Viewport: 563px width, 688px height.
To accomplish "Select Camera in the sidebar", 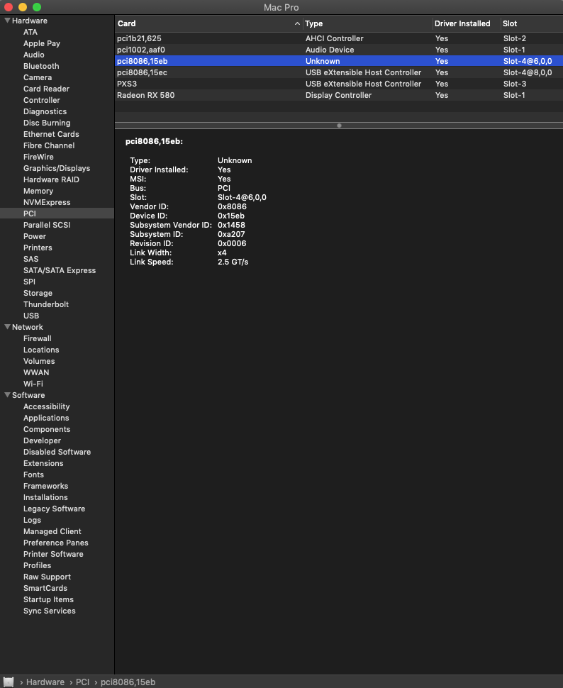I will (x=38, y=77).
